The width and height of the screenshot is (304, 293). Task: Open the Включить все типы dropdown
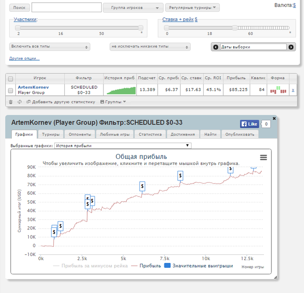coord(50,47)
